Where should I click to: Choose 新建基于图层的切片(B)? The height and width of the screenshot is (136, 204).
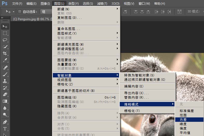[x=86, y=91]
